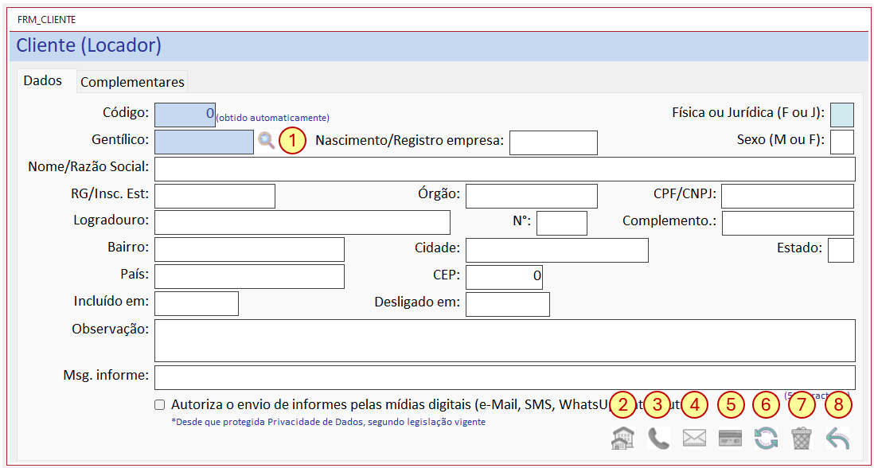This screenshot has width=874, height=468.
Task: Click the refresh arrows icon
Action: point(766,439)
